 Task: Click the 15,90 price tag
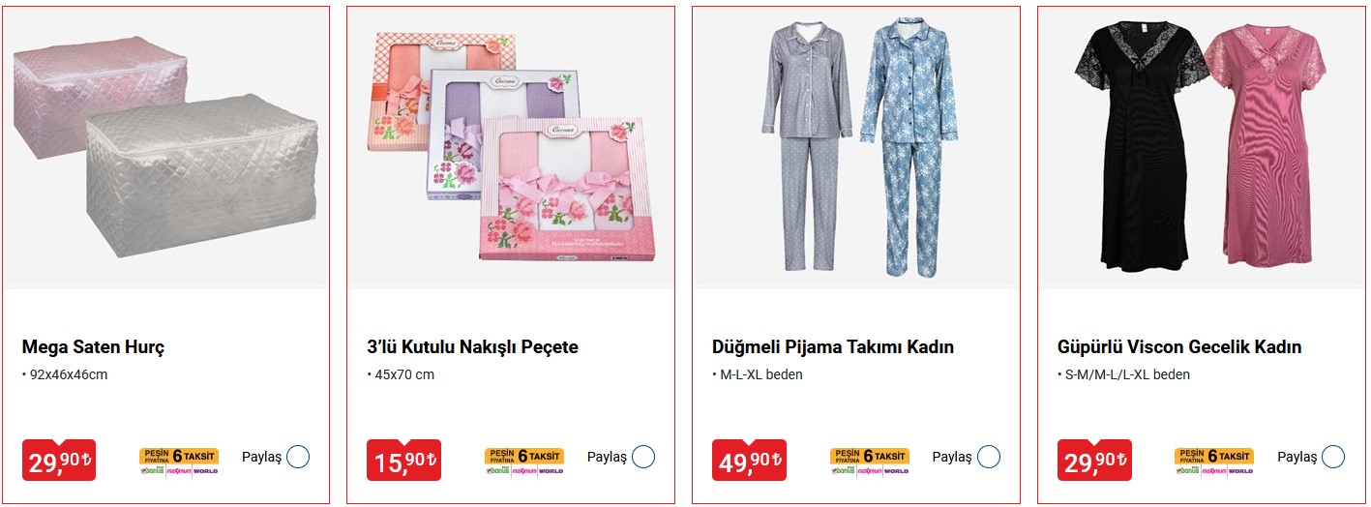point(403,461)
